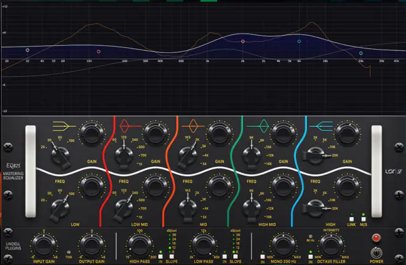Click the lower LOW band frequency selector
The image size is (406, 265).
(60, 208)
